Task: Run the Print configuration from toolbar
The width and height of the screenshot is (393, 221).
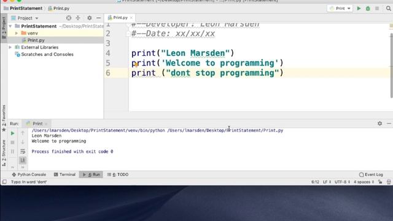Action: (x=359, y=9)
